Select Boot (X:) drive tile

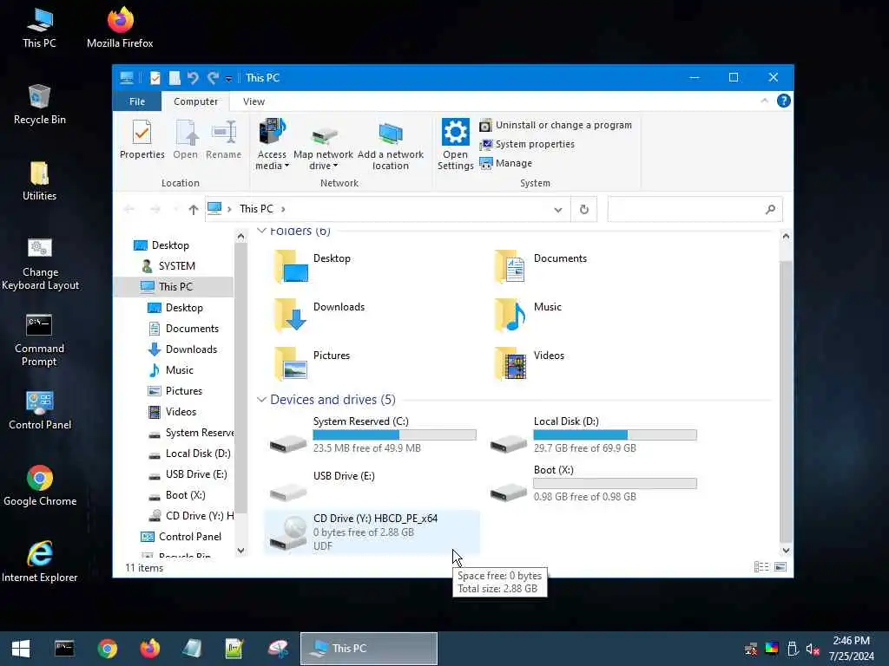click(593, 485)
